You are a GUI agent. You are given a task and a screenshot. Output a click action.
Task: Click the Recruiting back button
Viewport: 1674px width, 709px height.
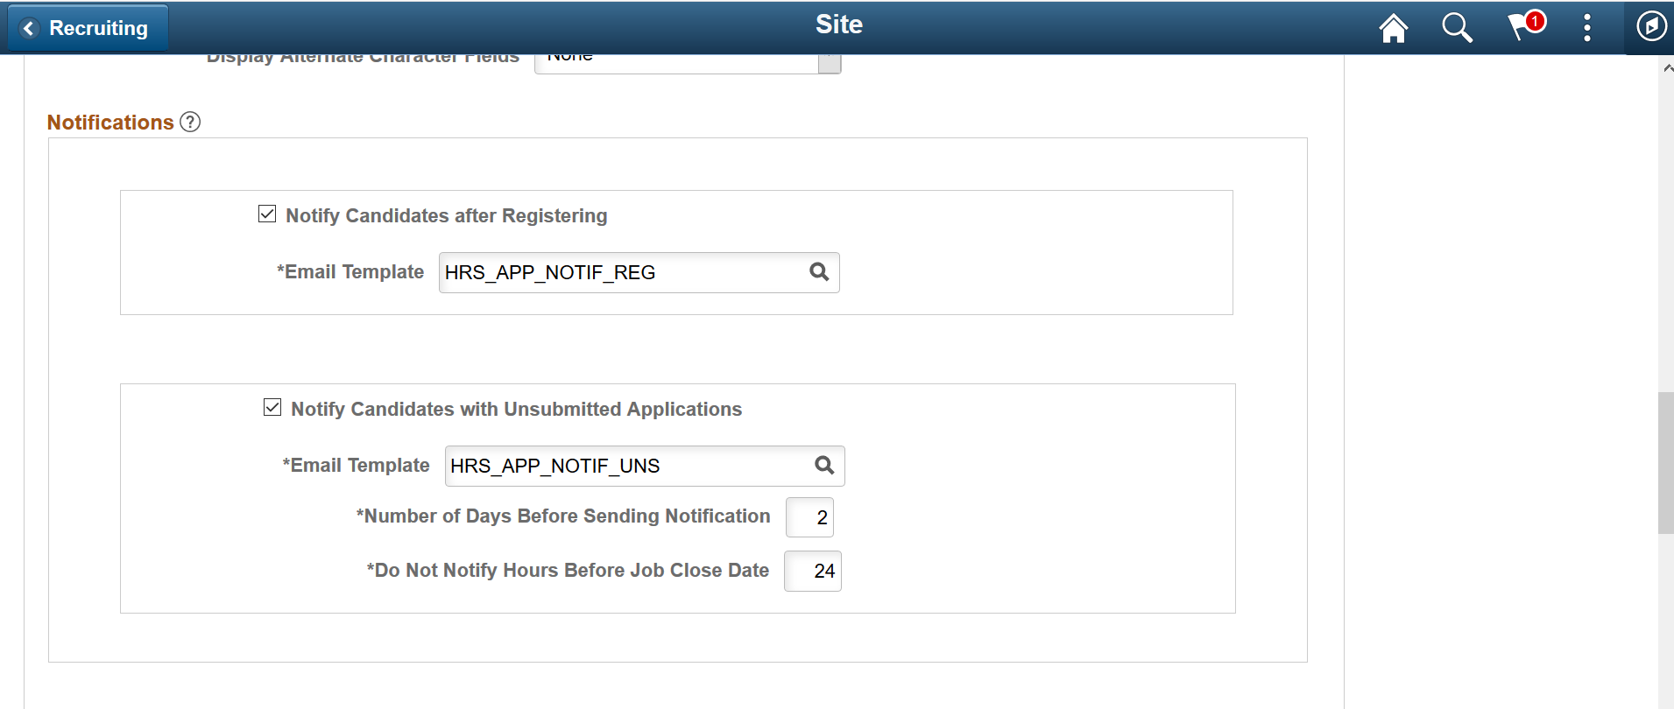(88, 28)
